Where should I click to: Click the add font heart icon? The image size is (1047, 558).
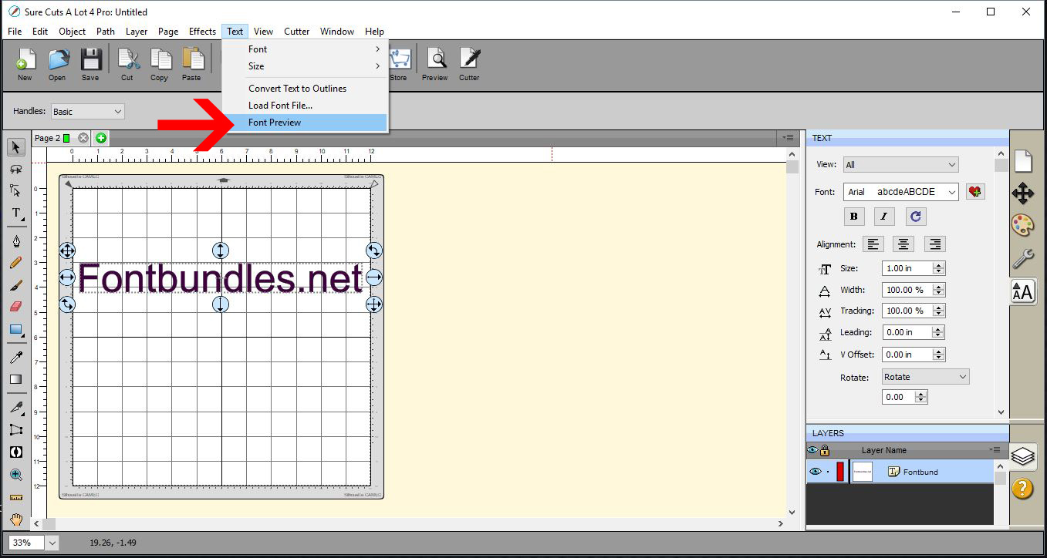coord(975,192)
